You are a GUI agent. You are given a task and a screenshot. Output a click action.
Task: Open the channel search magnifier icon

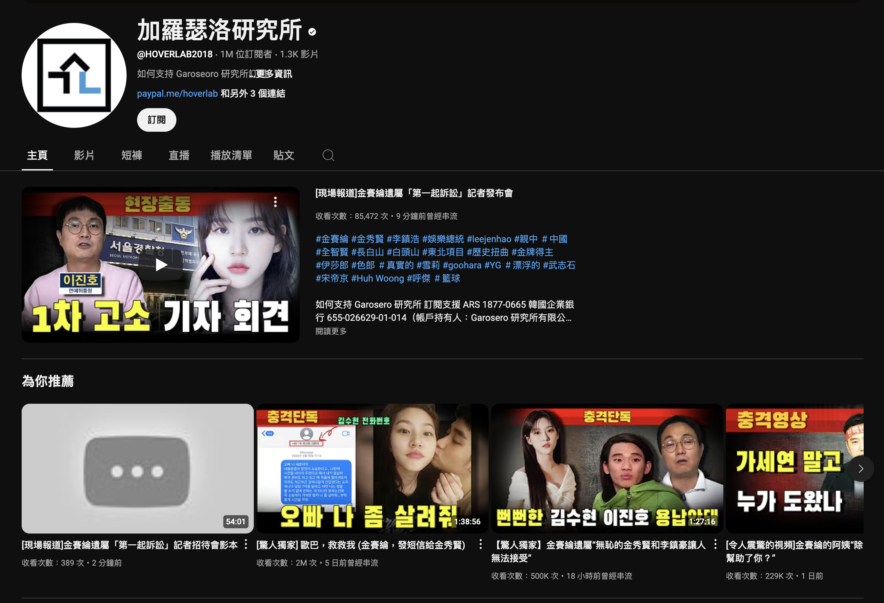click(x=328, y=155)
